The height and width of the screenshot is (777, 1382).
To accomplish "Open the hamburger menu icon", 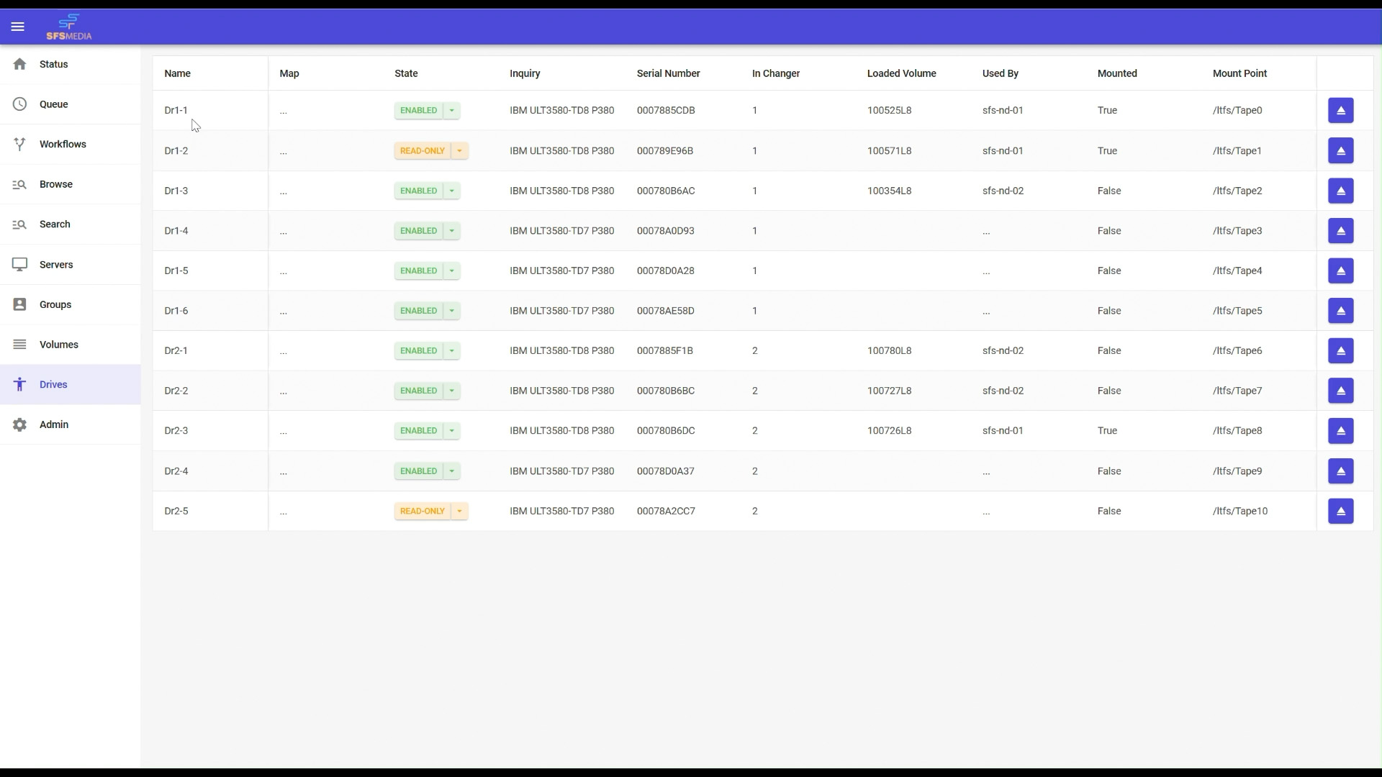I will point(18,27).
